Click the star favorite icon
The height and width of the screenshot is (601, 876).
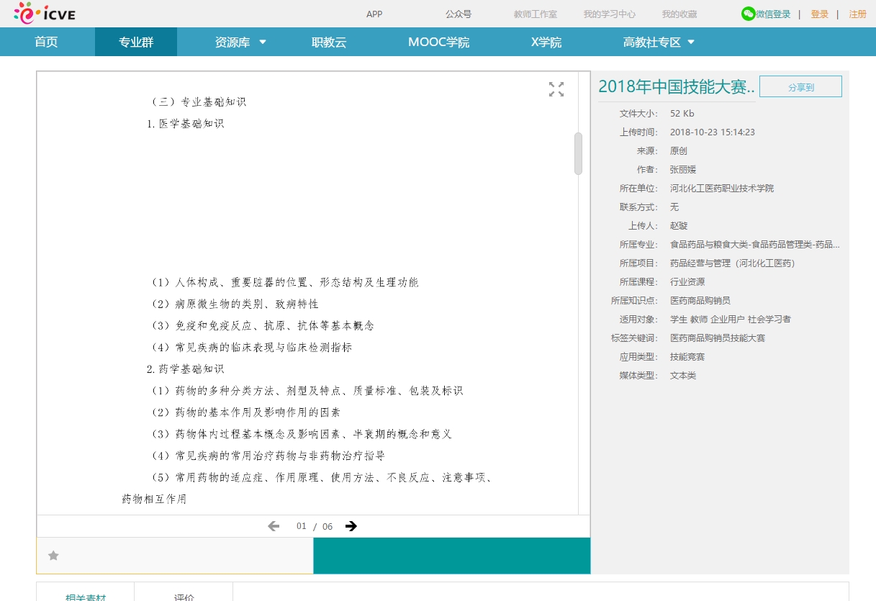click(53, 556)
